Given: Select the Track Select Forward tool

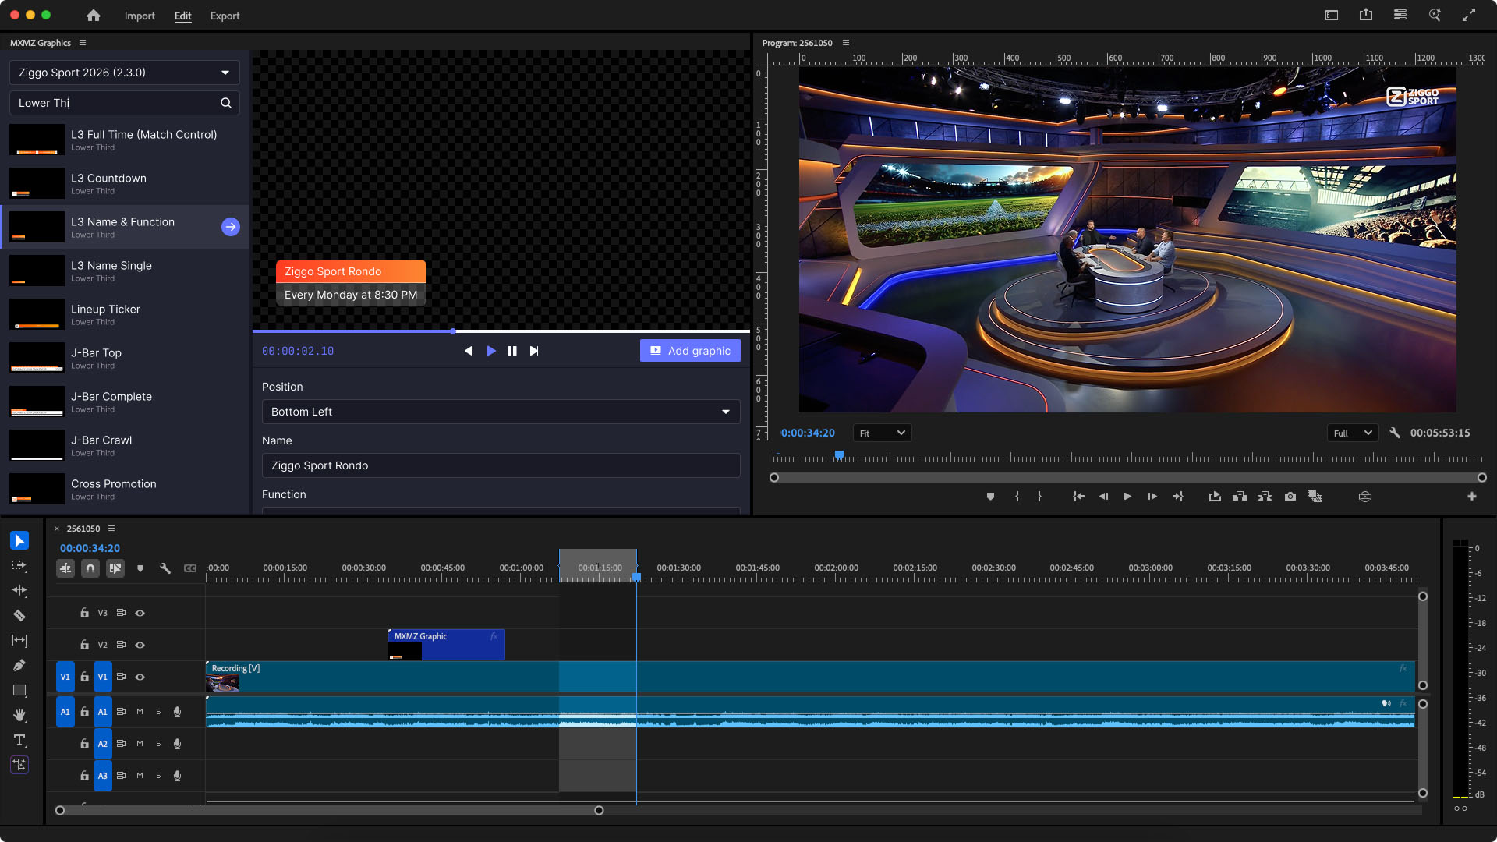Looking at the screenshot, I should pyautogui.click(x=19, y=565).
